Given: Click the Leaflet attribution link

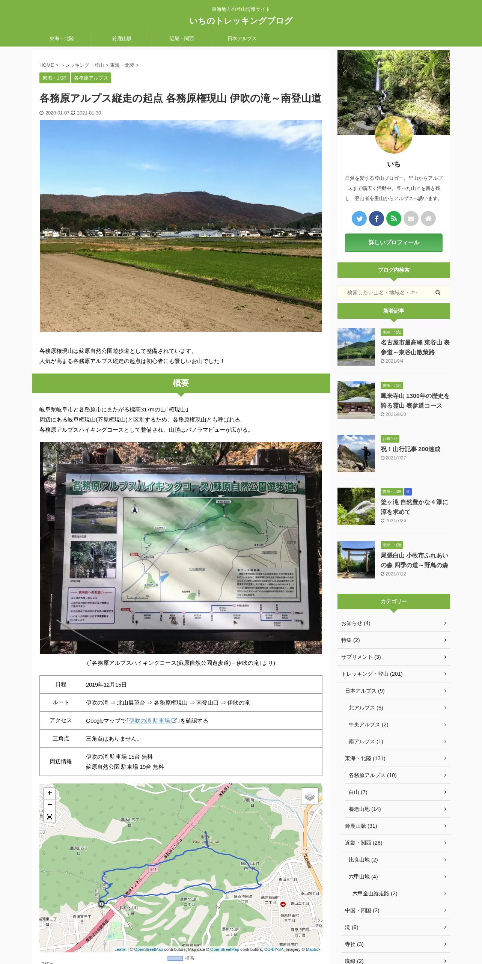Looking at the screenshot, I should pyautogui.click(x=120, y=949).
